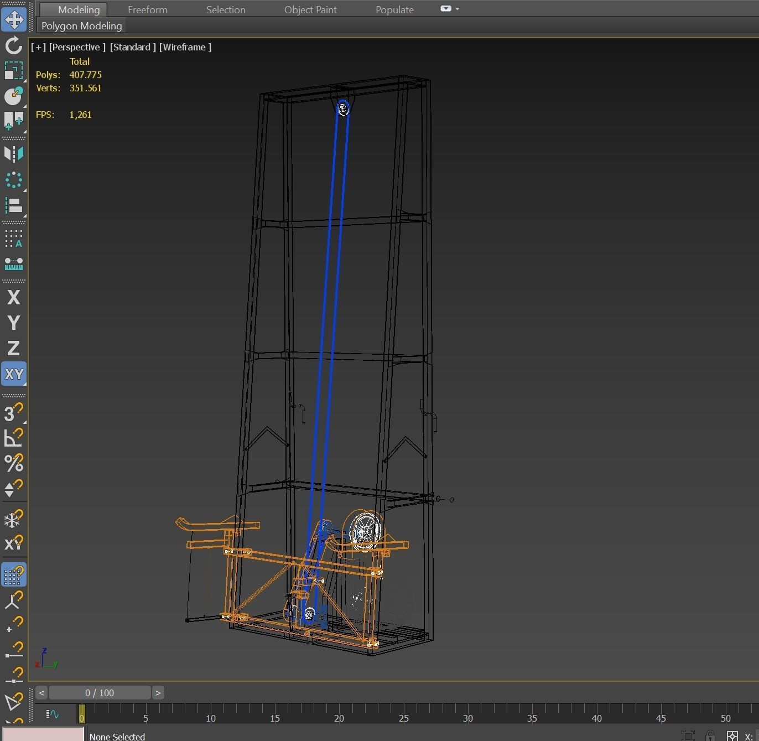Click the selection lock icon
Image resolution: width=759 pixels, height=741 pixels.
pos(710,735)
